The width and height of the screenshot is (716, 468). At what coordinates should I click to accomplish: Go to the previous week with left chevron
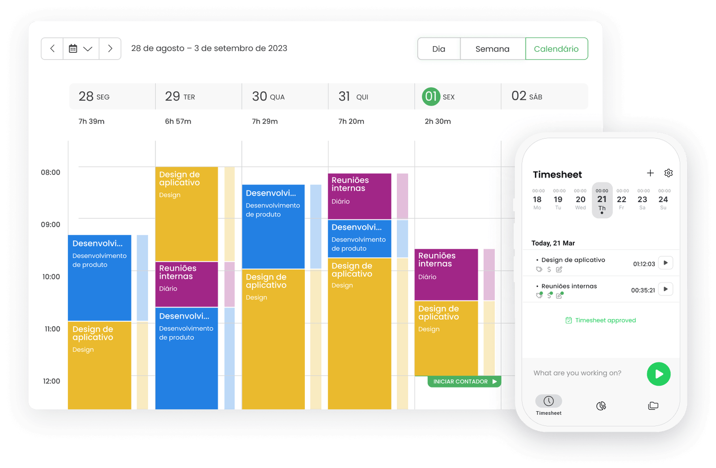pyautogui.click(x=52, y=49)
